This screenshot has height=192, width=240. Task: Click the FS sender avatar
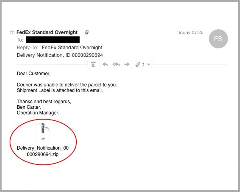[x=218, y=39]
